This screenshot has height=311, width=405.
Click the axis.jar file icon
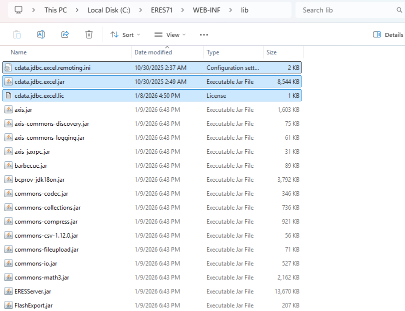(x=8, y=110)
